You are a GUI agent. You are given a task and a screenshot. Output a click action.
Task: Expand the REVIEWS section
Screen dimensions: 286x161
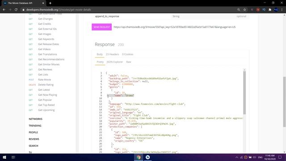pyautogui.click(x=34, y=139)
